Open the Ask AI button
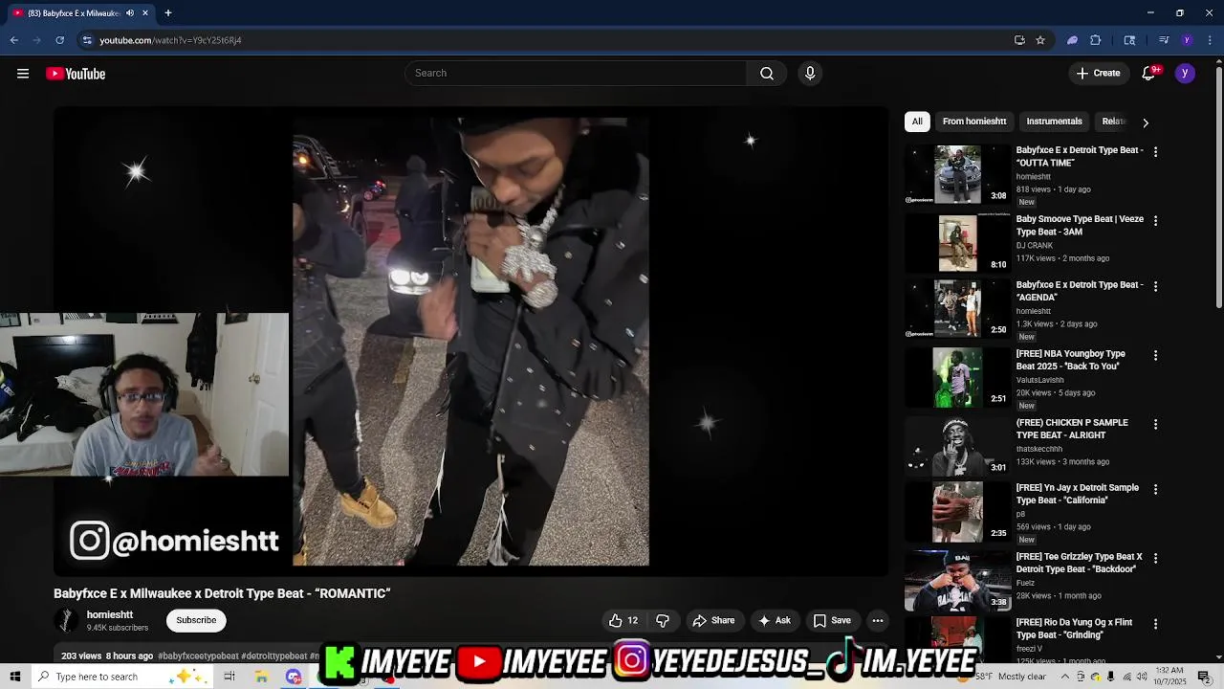 [775, 620]
